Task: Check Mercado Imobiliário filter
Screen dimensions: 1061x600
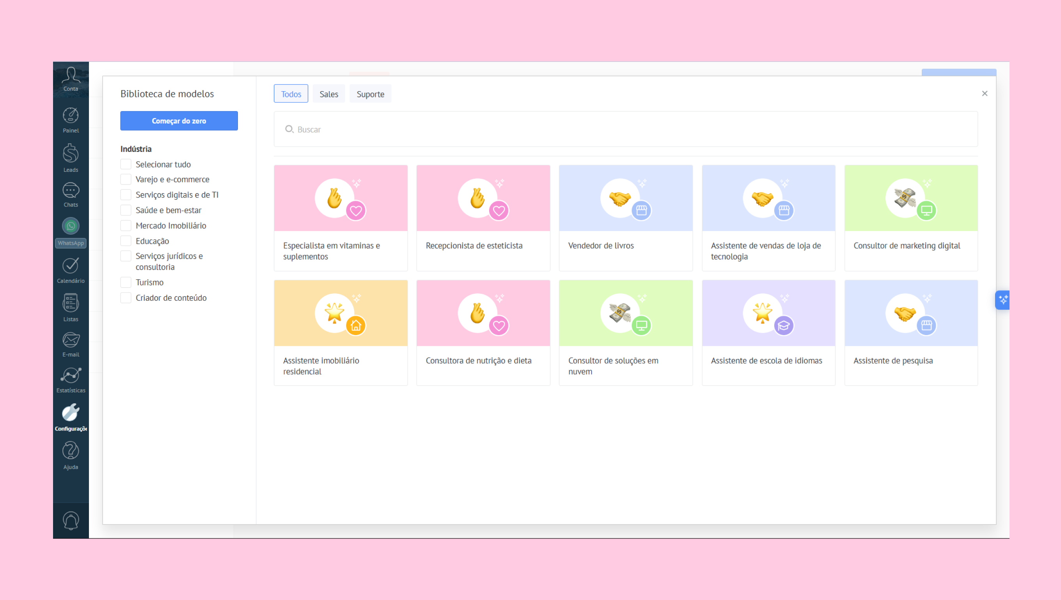Action: tap(126, 226)
